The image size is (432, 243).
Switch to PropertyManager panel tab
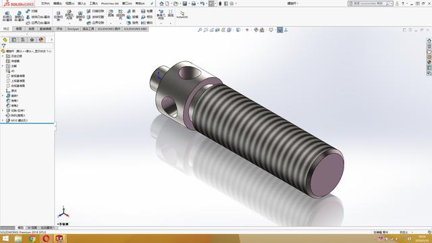[x=14, y=40]
